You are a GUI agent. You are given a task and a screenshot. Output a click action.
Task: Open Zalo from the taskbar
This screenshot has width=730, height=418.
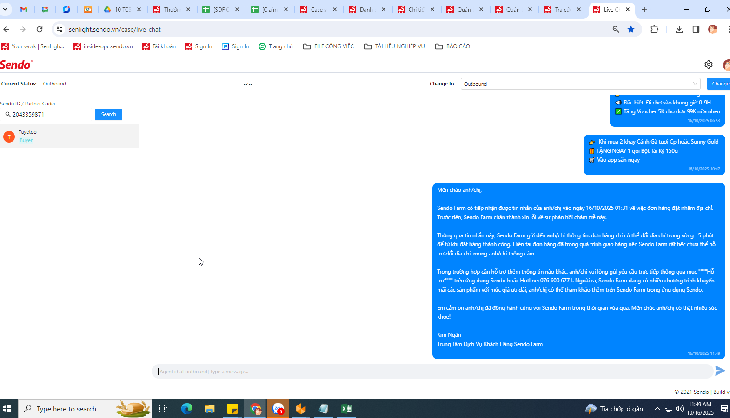tap(278, 409)
